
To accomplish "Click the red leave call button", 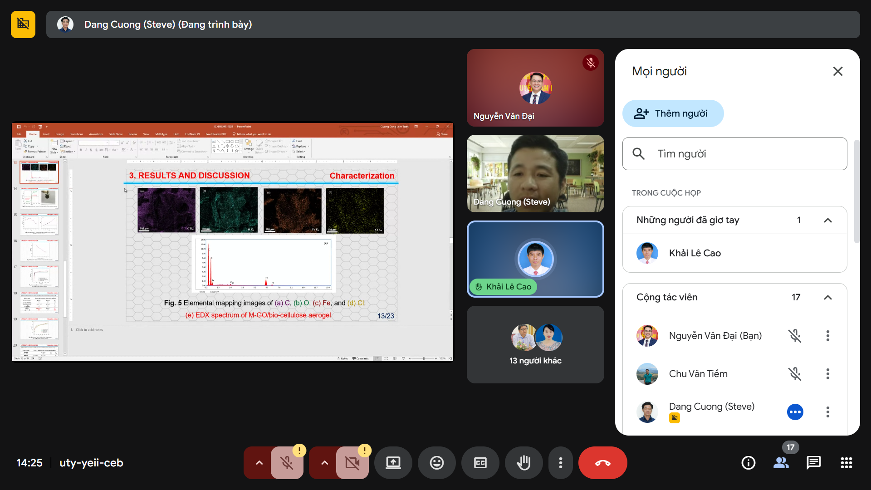I will click(x=602, y=463).
